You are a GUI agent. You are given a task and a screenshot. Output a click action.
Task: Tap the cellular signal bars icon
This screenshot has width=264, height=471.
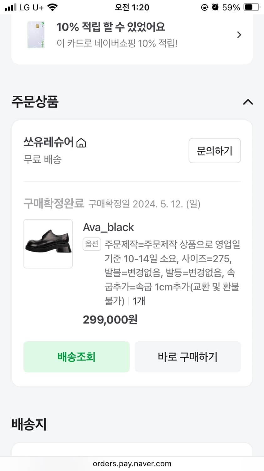coord(10,7)
